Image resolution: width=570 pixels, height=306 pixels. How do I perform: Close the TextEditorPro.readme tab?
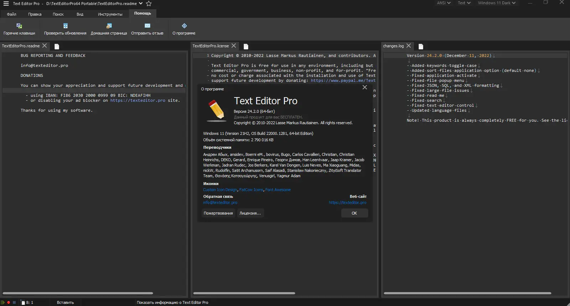(x=45, y=46)
